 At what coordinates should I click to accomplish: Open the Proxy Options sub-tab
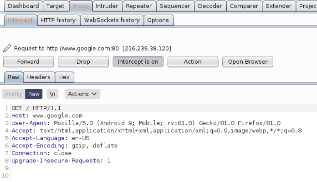[x=158, y=20]
